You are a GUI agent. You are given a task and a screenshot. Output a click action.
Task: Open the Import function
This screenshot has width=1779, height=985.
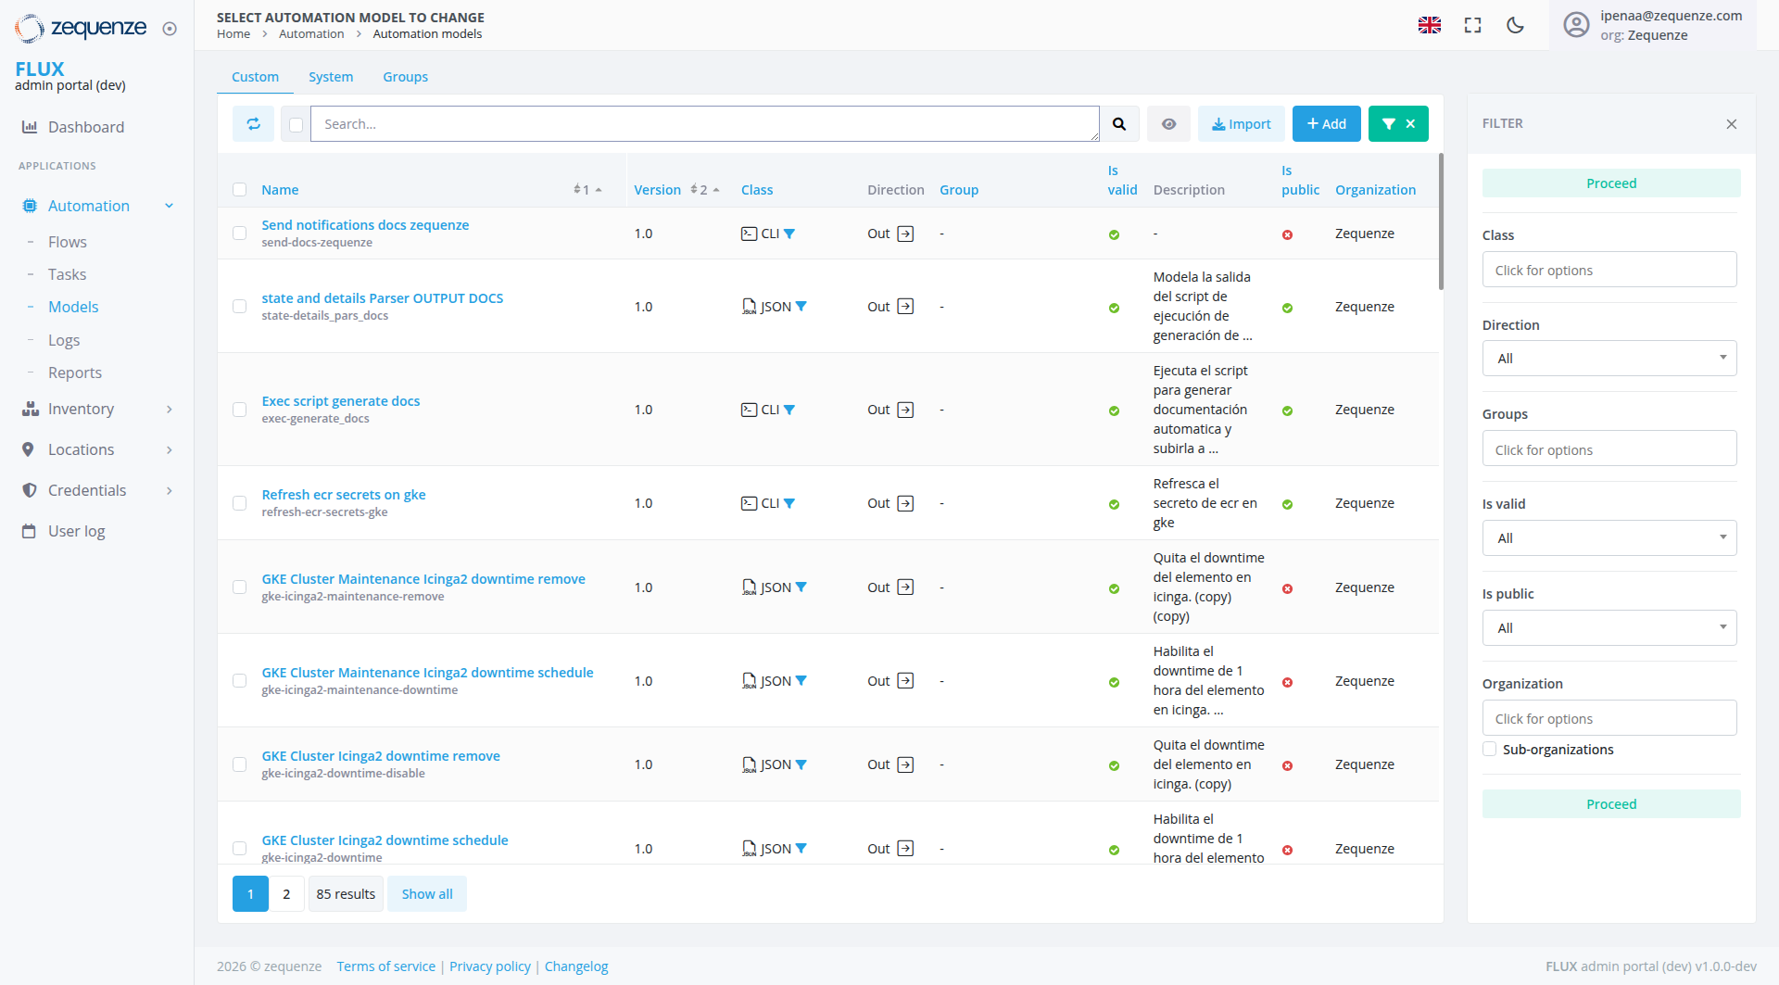pyautogui.click(x=1241, y=123)
